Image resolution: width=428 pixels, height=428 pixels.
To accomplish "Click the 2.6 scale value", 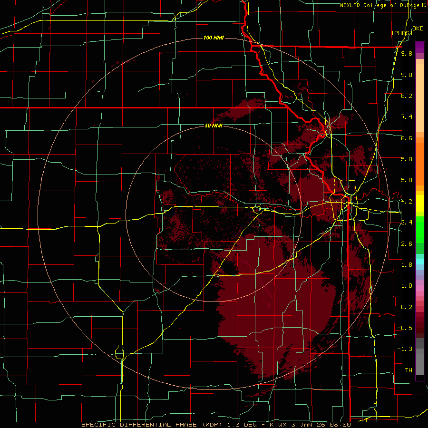I will coord(407,244).
